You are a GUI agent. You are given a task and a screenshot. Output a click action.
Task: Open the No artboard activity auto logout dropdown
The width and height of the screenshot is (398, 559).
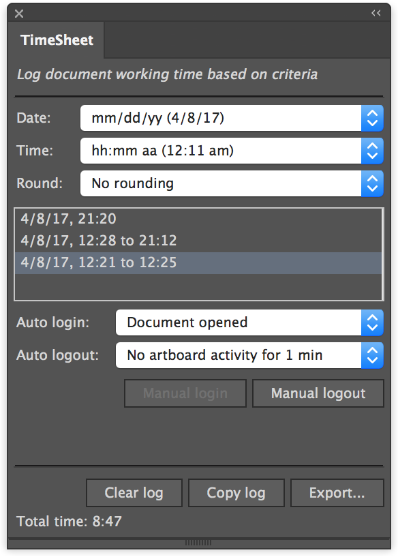click(239, 355)
